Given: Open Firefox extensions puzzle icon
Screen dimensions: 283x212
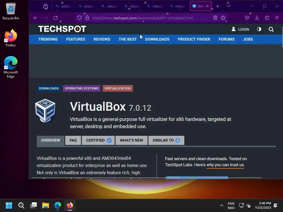Looking at the screenshot, I should pyautogui.click(x=267, y=18).
